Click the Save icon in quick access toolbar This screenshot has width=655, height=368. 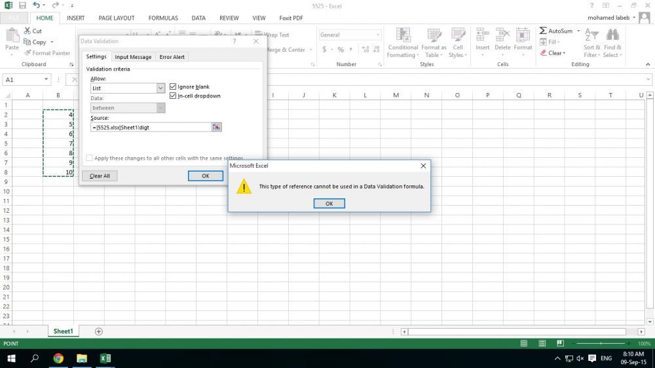pyautogui.click(x=22, y=5)
